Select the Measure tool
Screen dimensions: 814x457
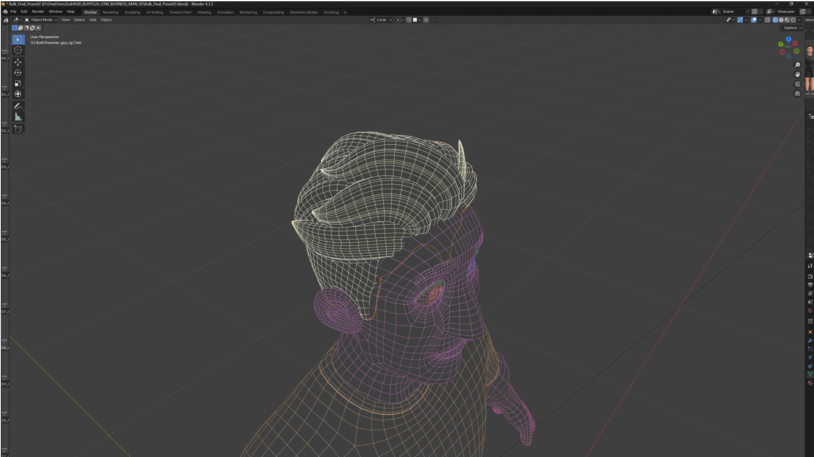click(x=18, y=117)
